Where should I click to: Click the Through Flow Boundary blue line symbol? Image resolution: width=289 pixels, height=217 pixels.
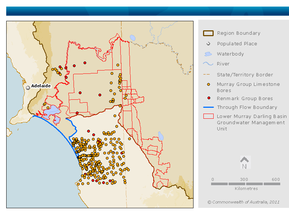tap(209, 107)
